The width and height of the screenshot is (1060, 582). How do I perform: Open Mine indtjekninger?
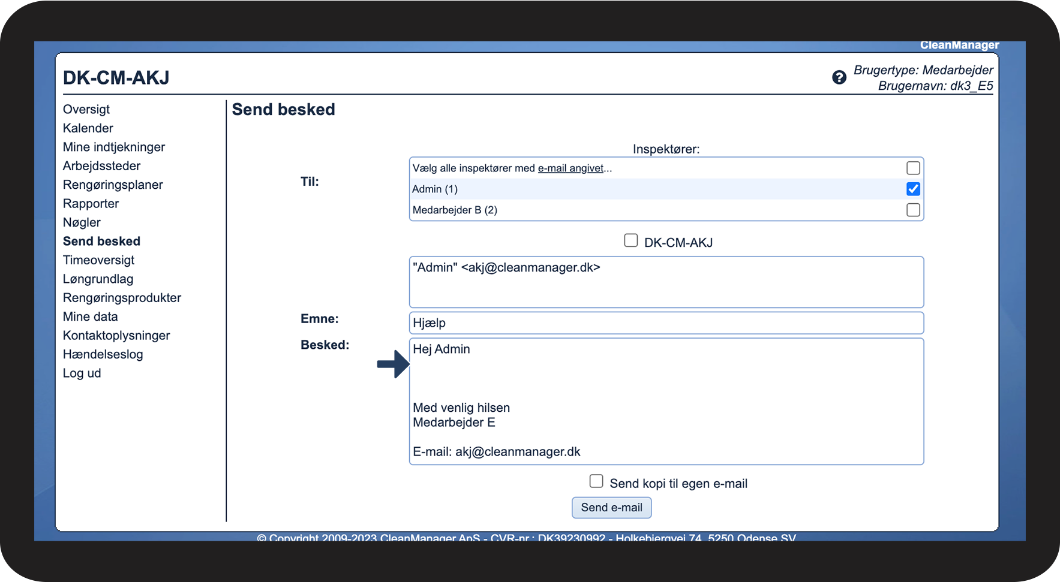[x=114, y=147]
